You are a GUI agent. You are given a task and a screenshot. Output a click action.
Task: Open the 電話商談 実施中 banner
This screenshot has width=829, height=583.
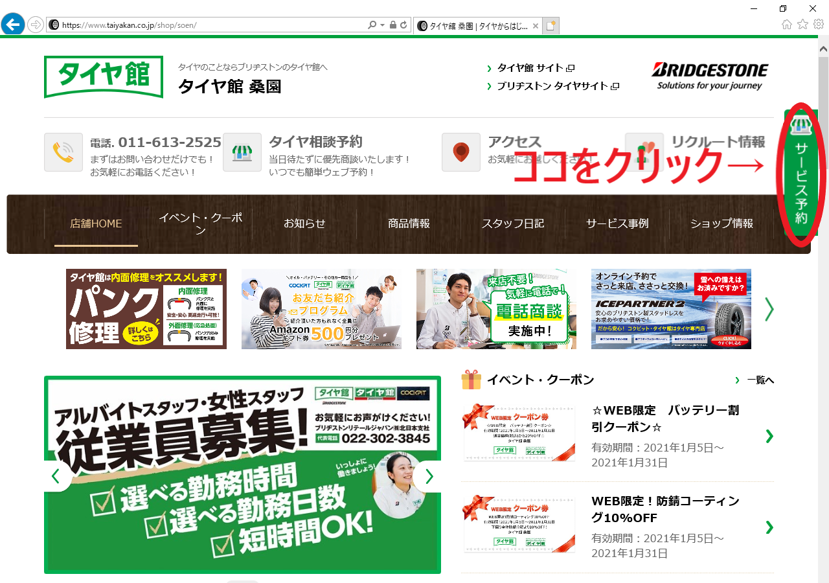(496, 309)
